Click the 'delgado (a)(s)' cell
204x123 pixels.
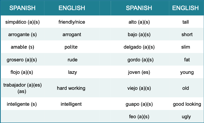point(139,47)
